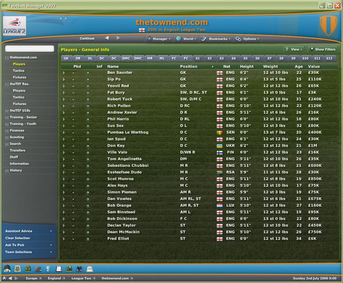The height and width of the screenshot is (283, 343).
Task: Sort by the Value column header
Action: 314,66
